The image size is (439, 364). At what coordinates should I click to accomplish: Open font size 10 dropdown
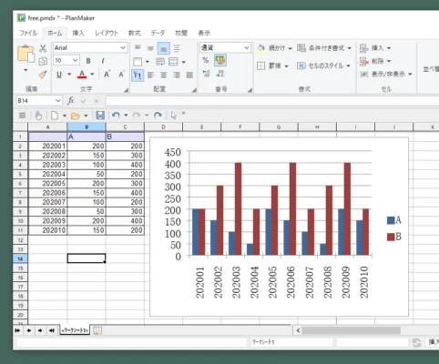click(75, 60)
